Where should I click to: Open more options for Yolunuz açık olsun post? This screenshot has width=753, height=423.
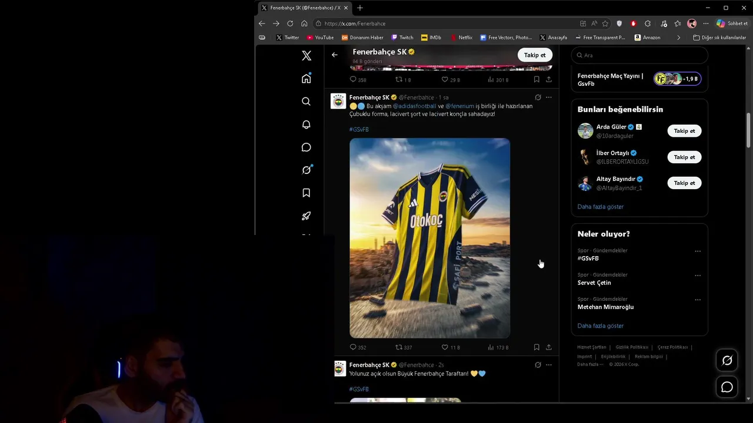[x=549, y=365]
